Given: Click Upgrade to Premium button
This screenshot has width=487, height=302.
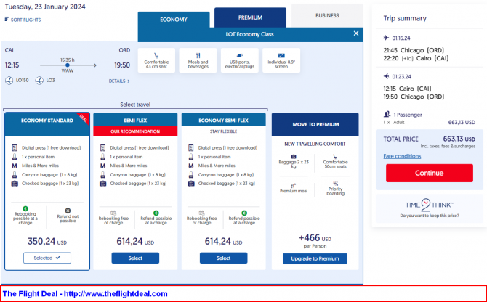Looking at the screenshot, I should click(315, 258).
